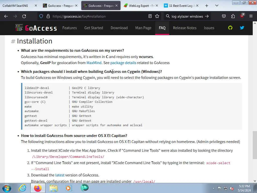This screenshot has height=193, width=257.
Task: Close the CollabVM SearXNG tab
Action: pos(36,6)
